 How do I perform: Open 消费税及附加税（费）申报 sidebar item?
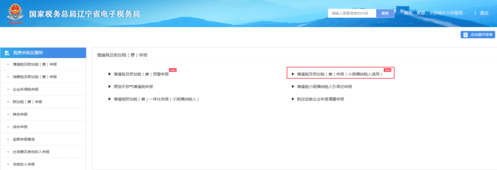pos(35,77)
